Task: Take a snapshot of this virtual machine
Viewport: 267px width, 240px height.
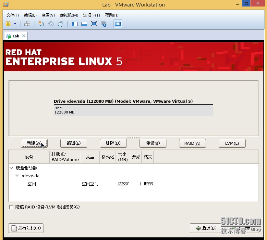Action: click(x=41, y=24)
